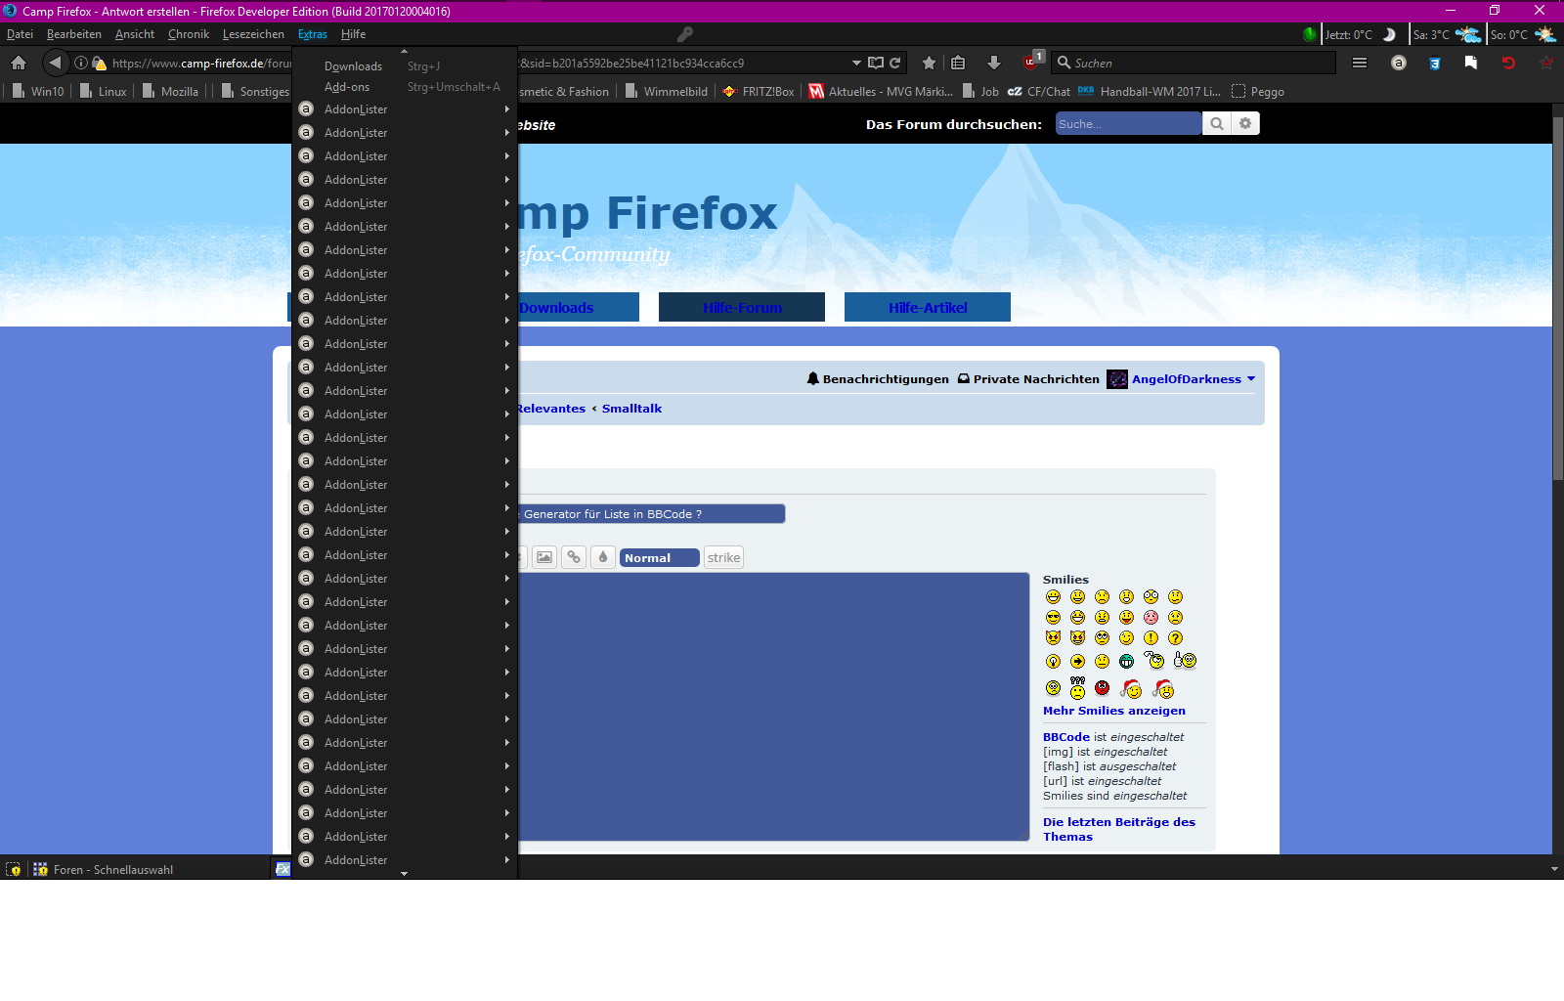Open the Wimmelbild bookmarks folder
This screenshot has width=1564, height=1001.
[667, 91]
